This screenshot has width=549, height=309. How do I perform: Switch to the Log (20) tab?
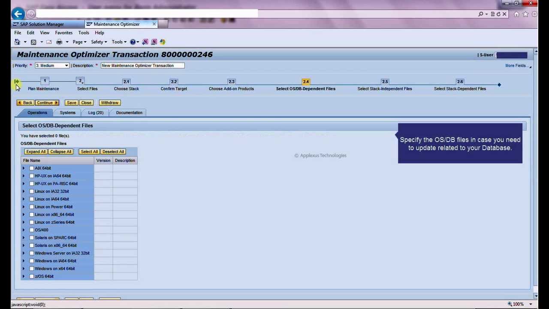tap(96, 112)
